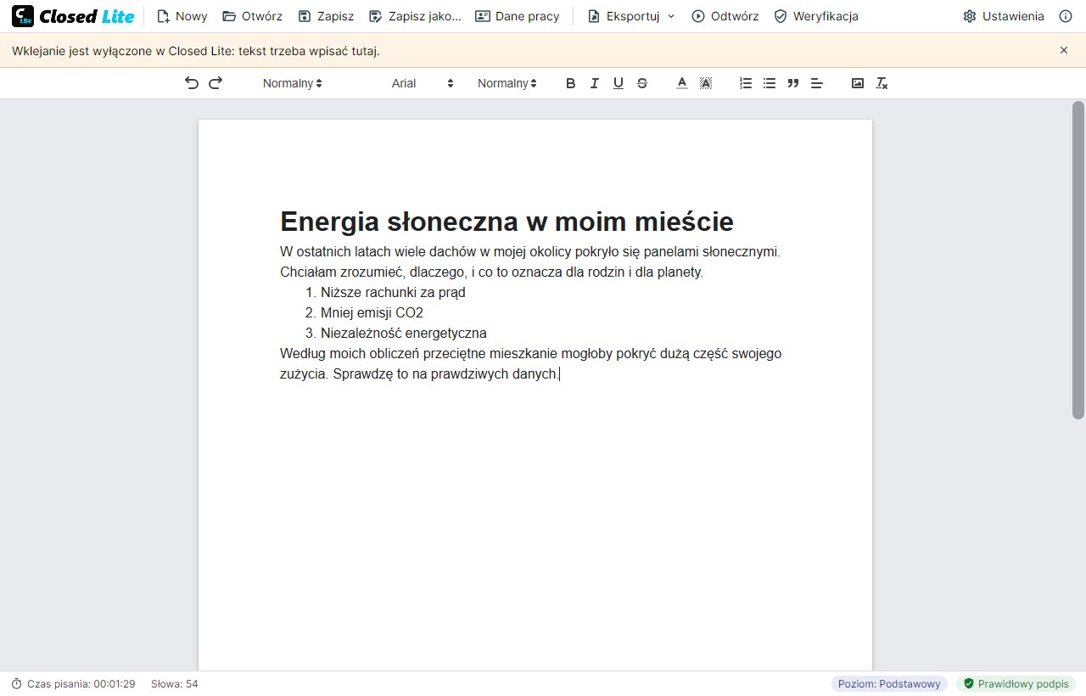Open Ustawienia settings
This screenshot has height=696, width=1086.
coord(1004,16)
